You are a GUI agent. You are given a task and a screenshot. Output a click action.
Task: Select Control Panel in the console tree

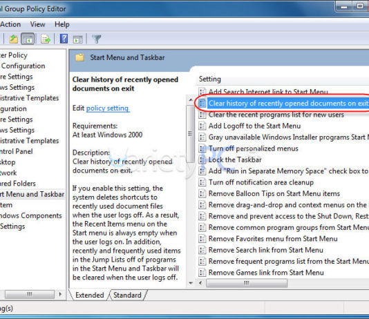(x=16, y=151)
